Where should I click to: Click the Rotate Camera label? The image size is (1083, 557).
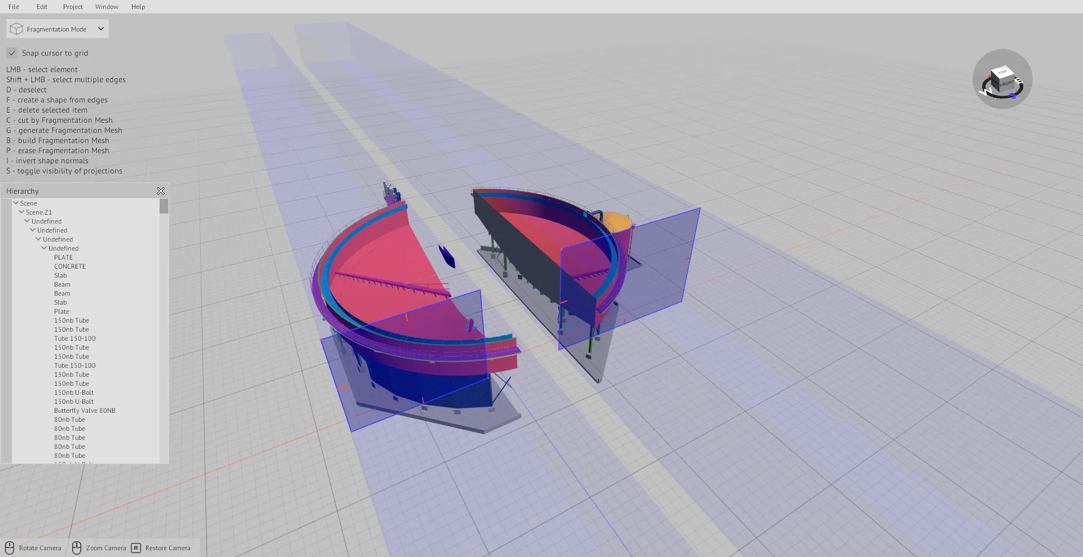(40, 548)
